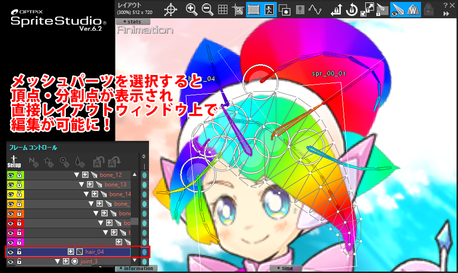Hide the bone_13 part with eye icon
The width and height of the screenshot is (458, 273).
pyautogui.click(x=11, y=185)
